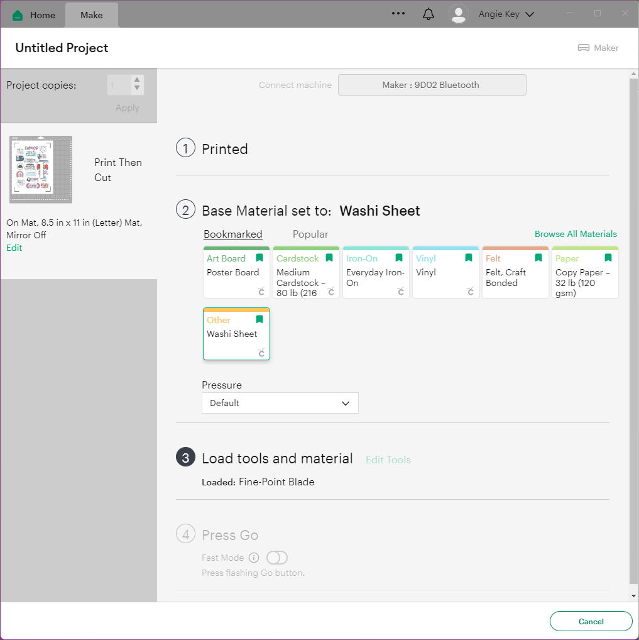Screen dimensions: 639x640
Task: Click the bookmark icon on Felt card
Action: tap(538, 258)
